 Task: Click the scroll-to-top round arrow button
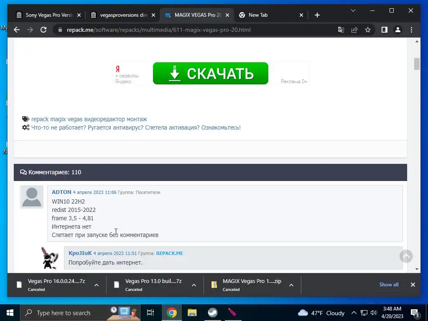click(406, 256)
